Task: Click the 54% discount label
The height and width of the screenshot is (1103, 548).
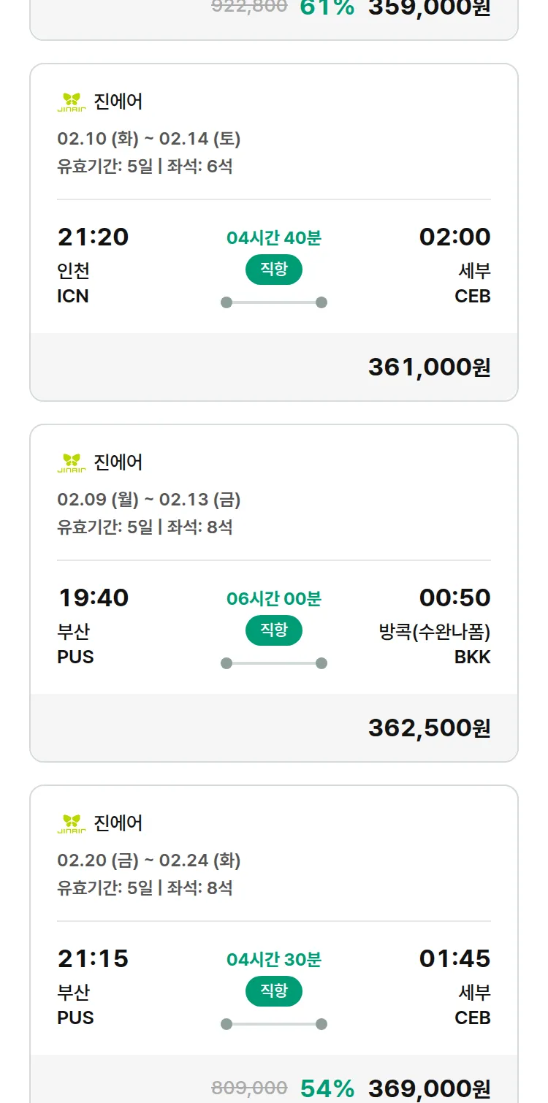Action: coord(327,1088)
